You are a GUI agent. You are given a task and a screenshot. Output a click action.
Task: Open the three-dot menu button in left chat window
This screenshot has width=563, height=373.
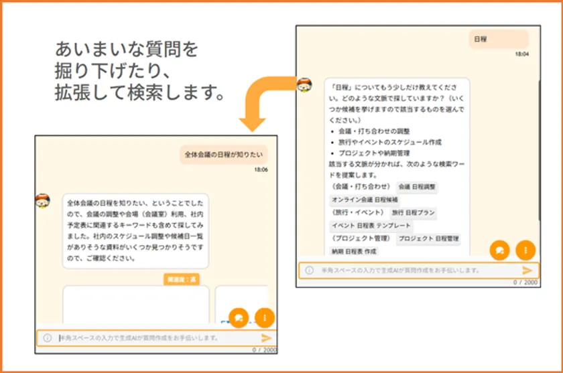pyautogui.click(x=265, y=317)
